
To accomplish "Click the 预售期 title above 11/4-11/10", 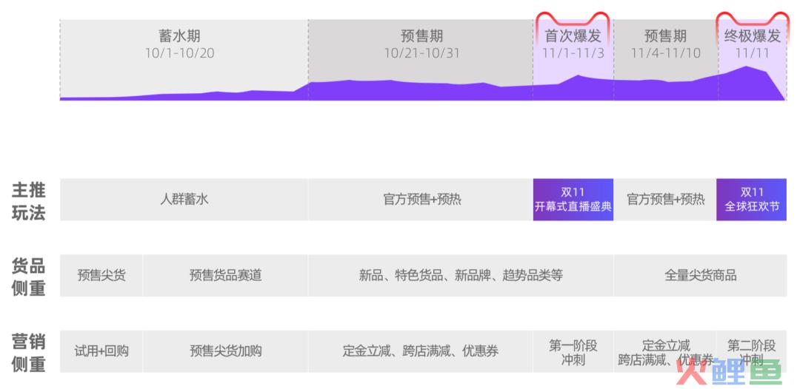I will 665,36.
